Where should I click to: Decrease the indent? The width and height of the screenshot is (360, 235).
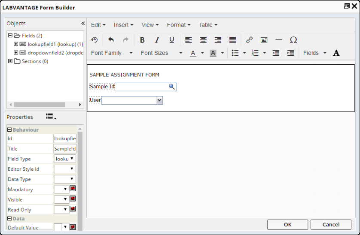[x=276, y=53]
